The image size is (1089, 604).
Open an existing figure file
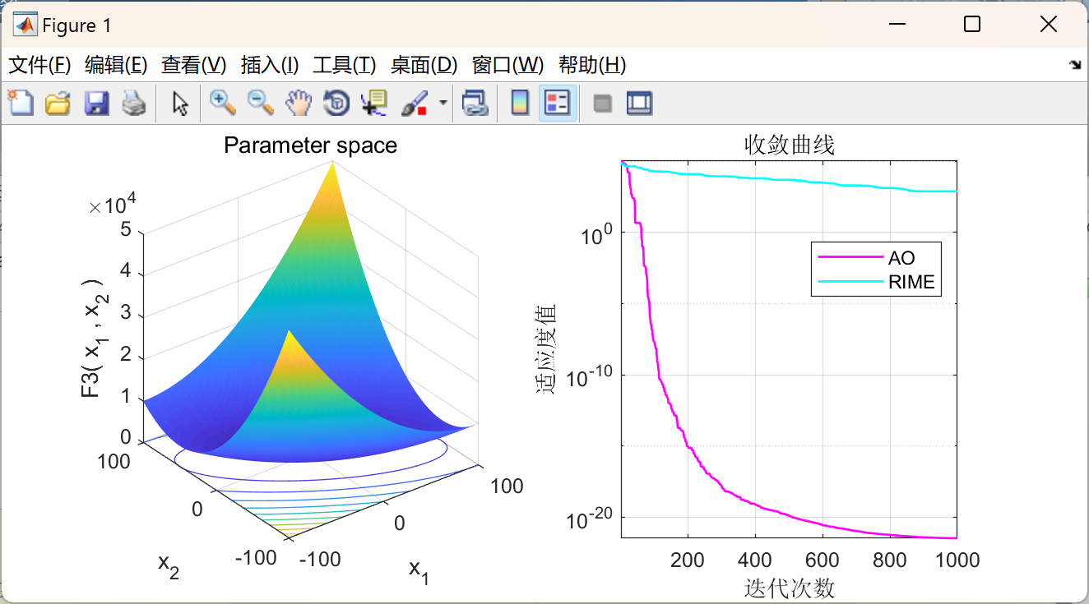coord(58,103)
